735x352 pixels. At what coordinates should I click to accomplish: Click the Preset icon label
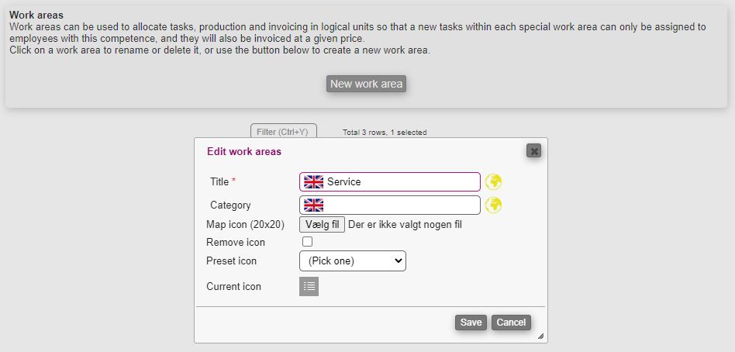(x=231, y=261)
